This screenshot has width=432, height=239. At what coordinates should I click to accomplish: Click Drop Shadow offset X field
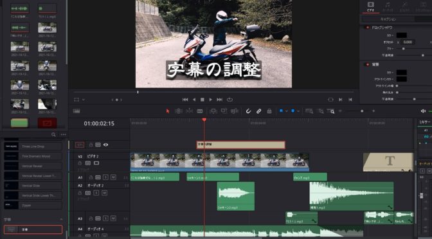(408, 42)
